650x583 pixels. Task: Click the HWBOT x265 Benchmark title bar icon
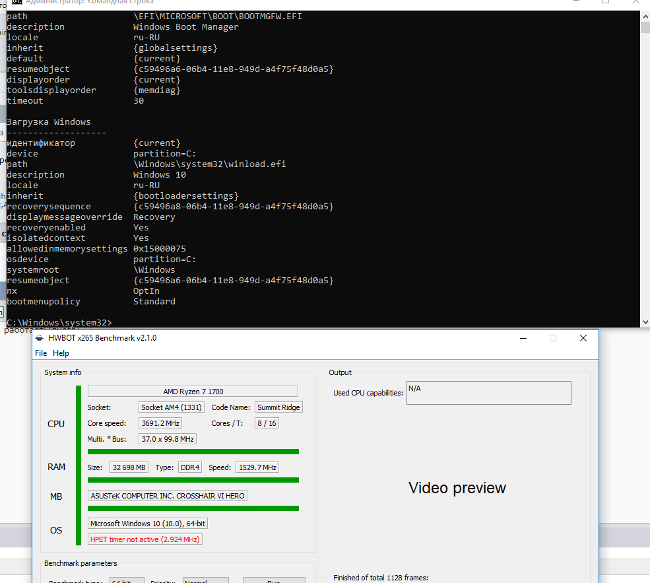pos(40,338)
